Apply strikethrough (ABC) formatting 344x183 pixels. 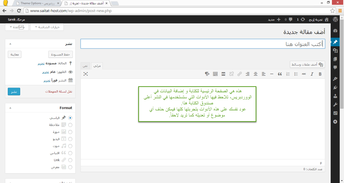(x=304, y=74)
